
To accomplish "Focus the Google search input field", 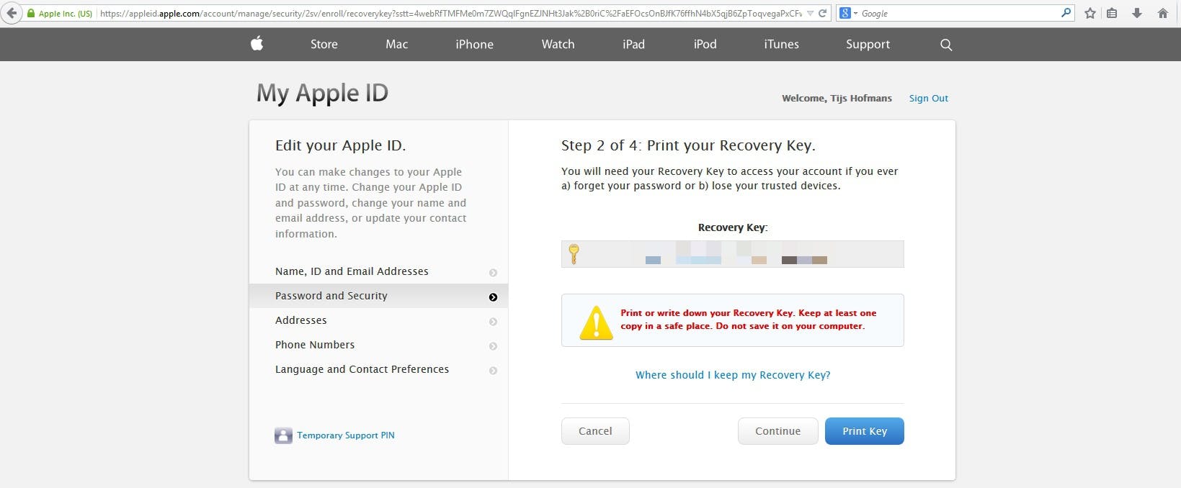I will point(958,13).
